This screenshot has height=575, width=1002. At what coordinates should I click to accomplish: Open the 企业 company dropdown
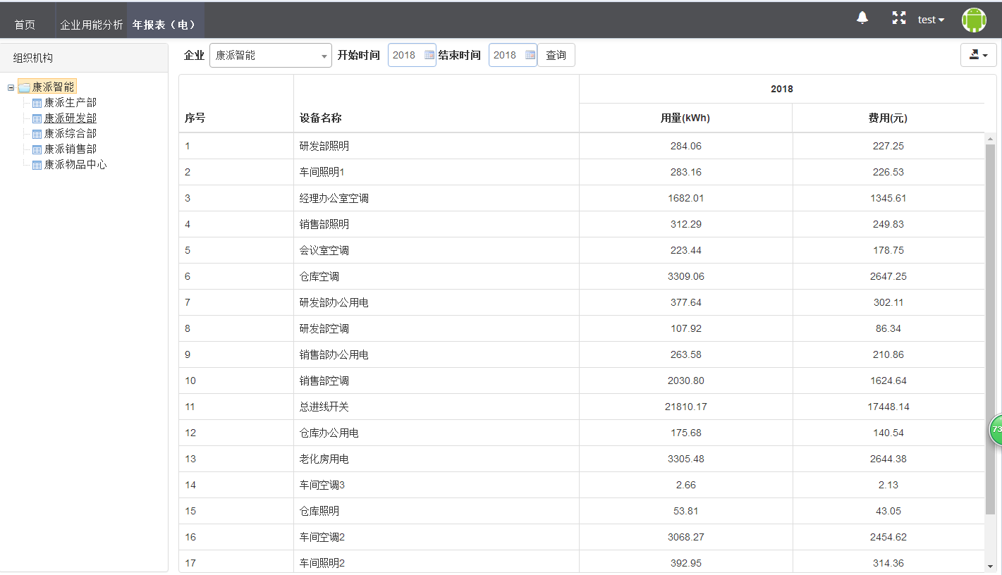(270, 55)
